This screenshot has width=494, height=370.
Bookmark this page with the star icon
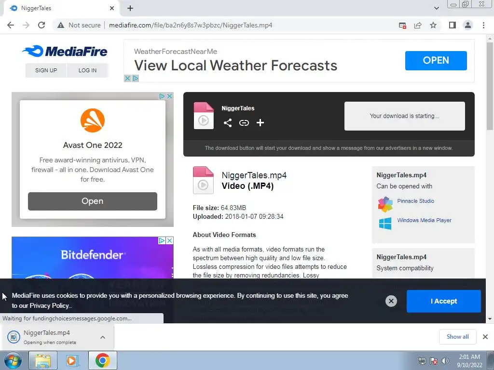433,25
